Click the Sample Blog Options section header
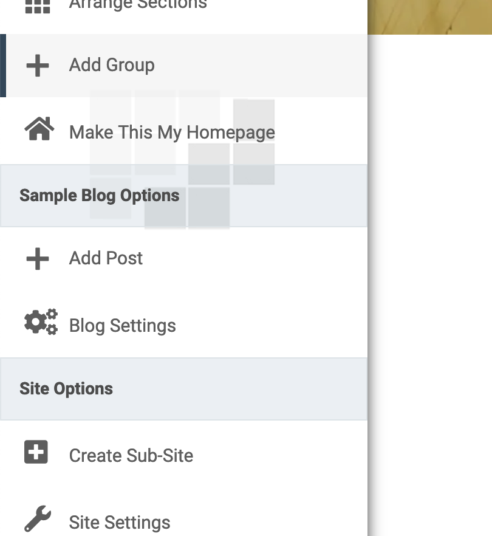Screen dimensions: 492x536 [99, 196]
